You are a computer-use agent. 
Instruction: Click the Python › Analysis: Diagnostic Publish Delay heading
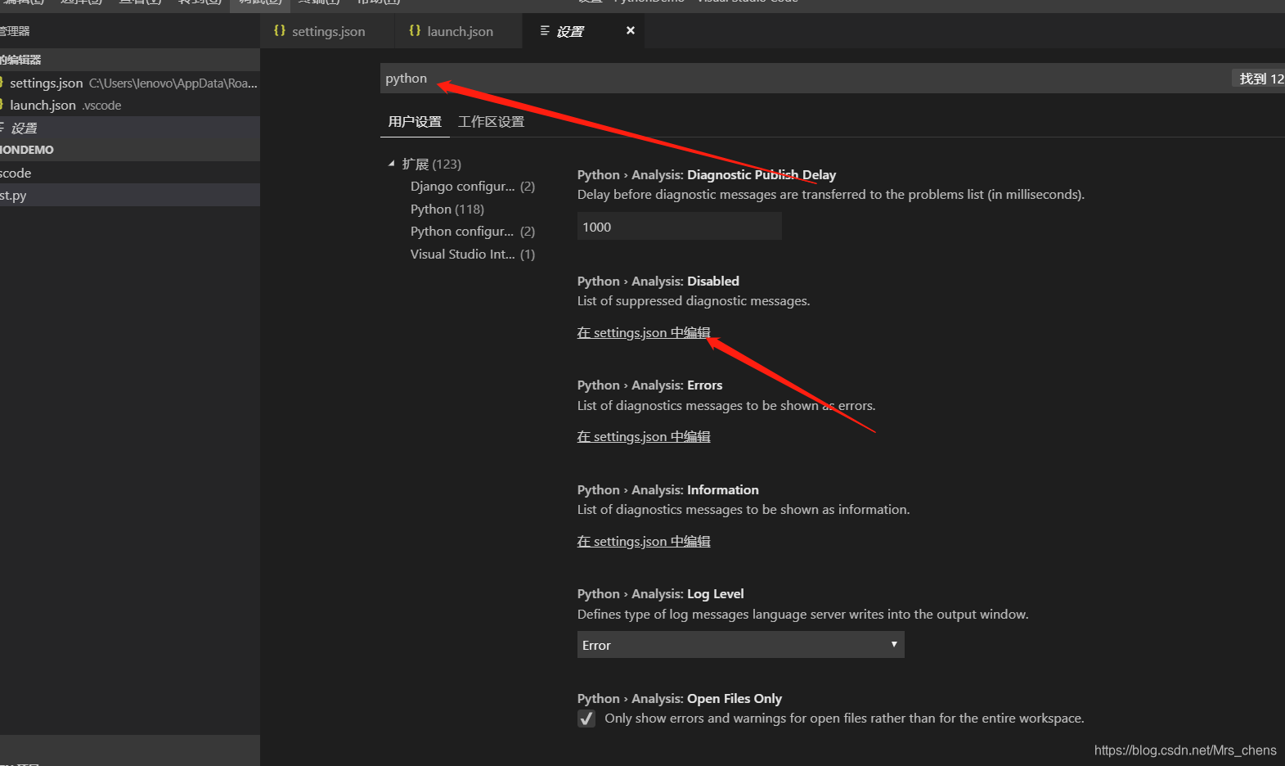pyautogui.click(x=707, y=175)
